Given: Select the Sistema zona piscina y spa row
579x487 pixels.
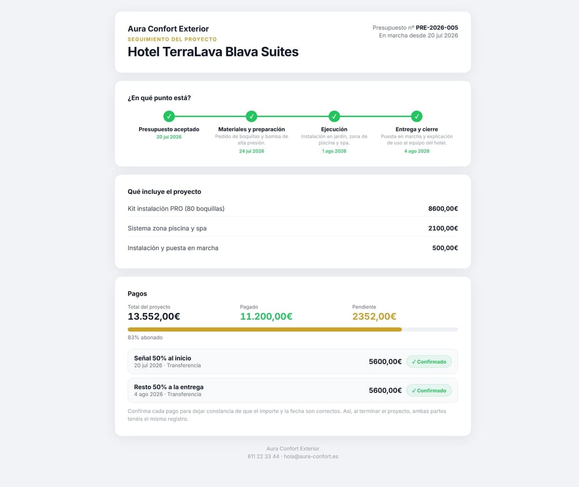Looking at the screenshot, I should pyautogui.click(x=293, y=228).
